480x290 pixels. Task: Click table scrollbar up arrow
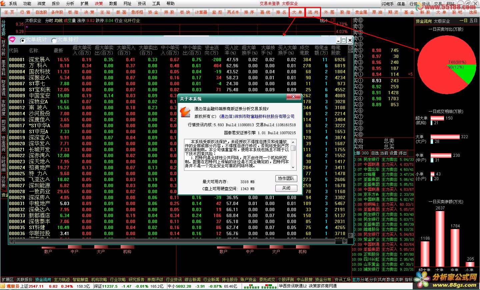tap(350, 48)
